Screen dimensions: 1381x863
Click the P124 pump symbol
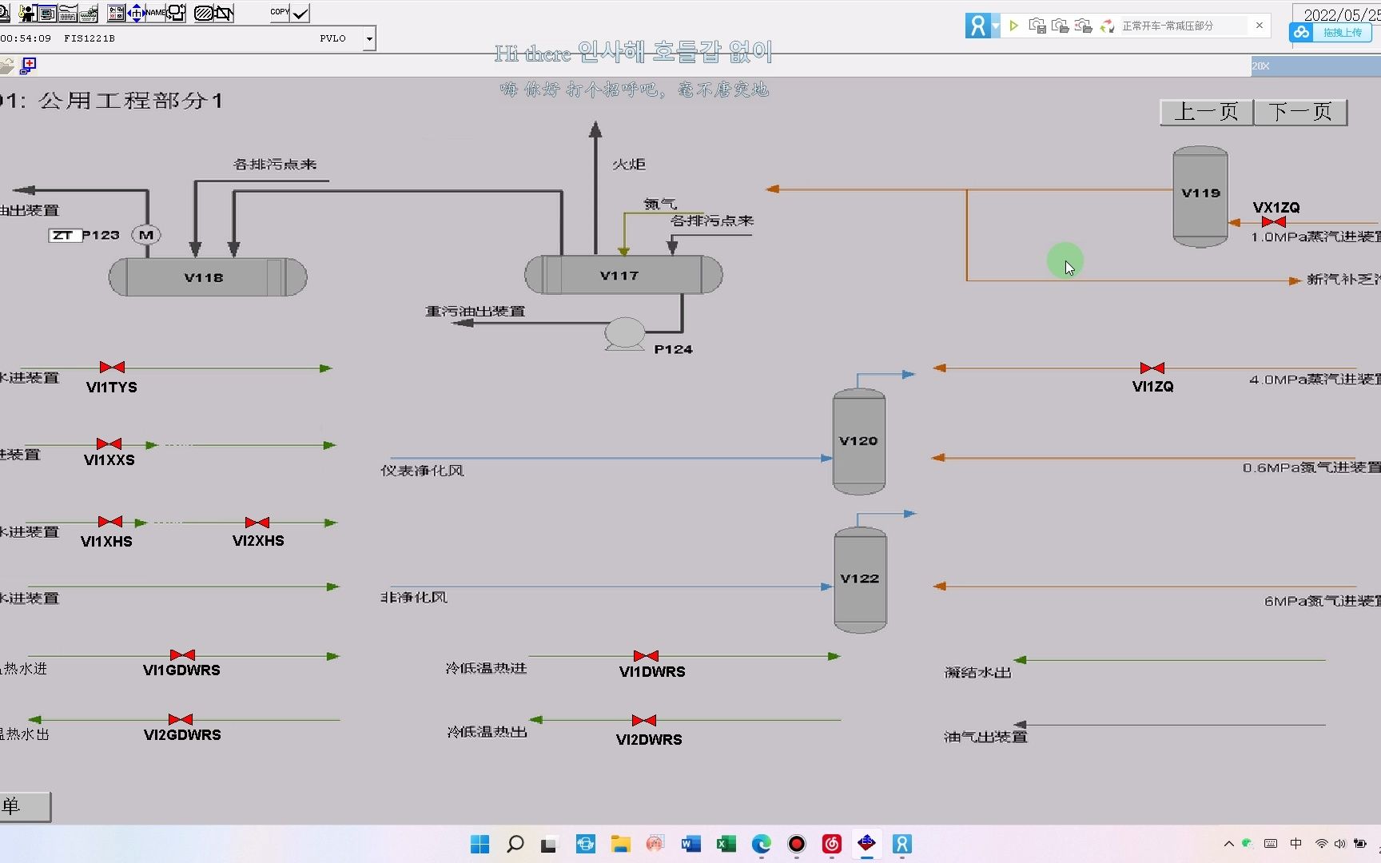[x=625, y=333]
